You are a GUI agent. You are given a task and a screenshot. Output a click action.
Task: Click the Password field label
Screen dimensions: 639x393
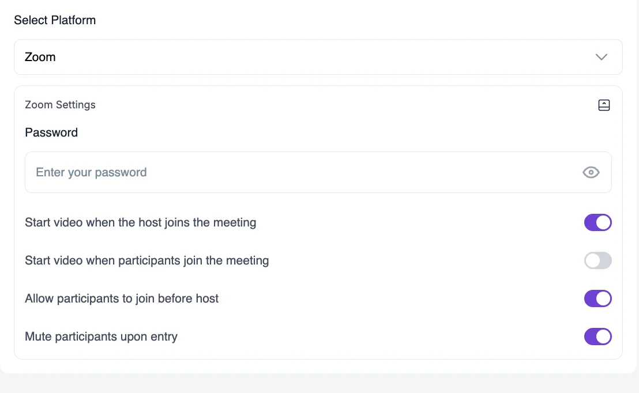click(x=51, y=133)
